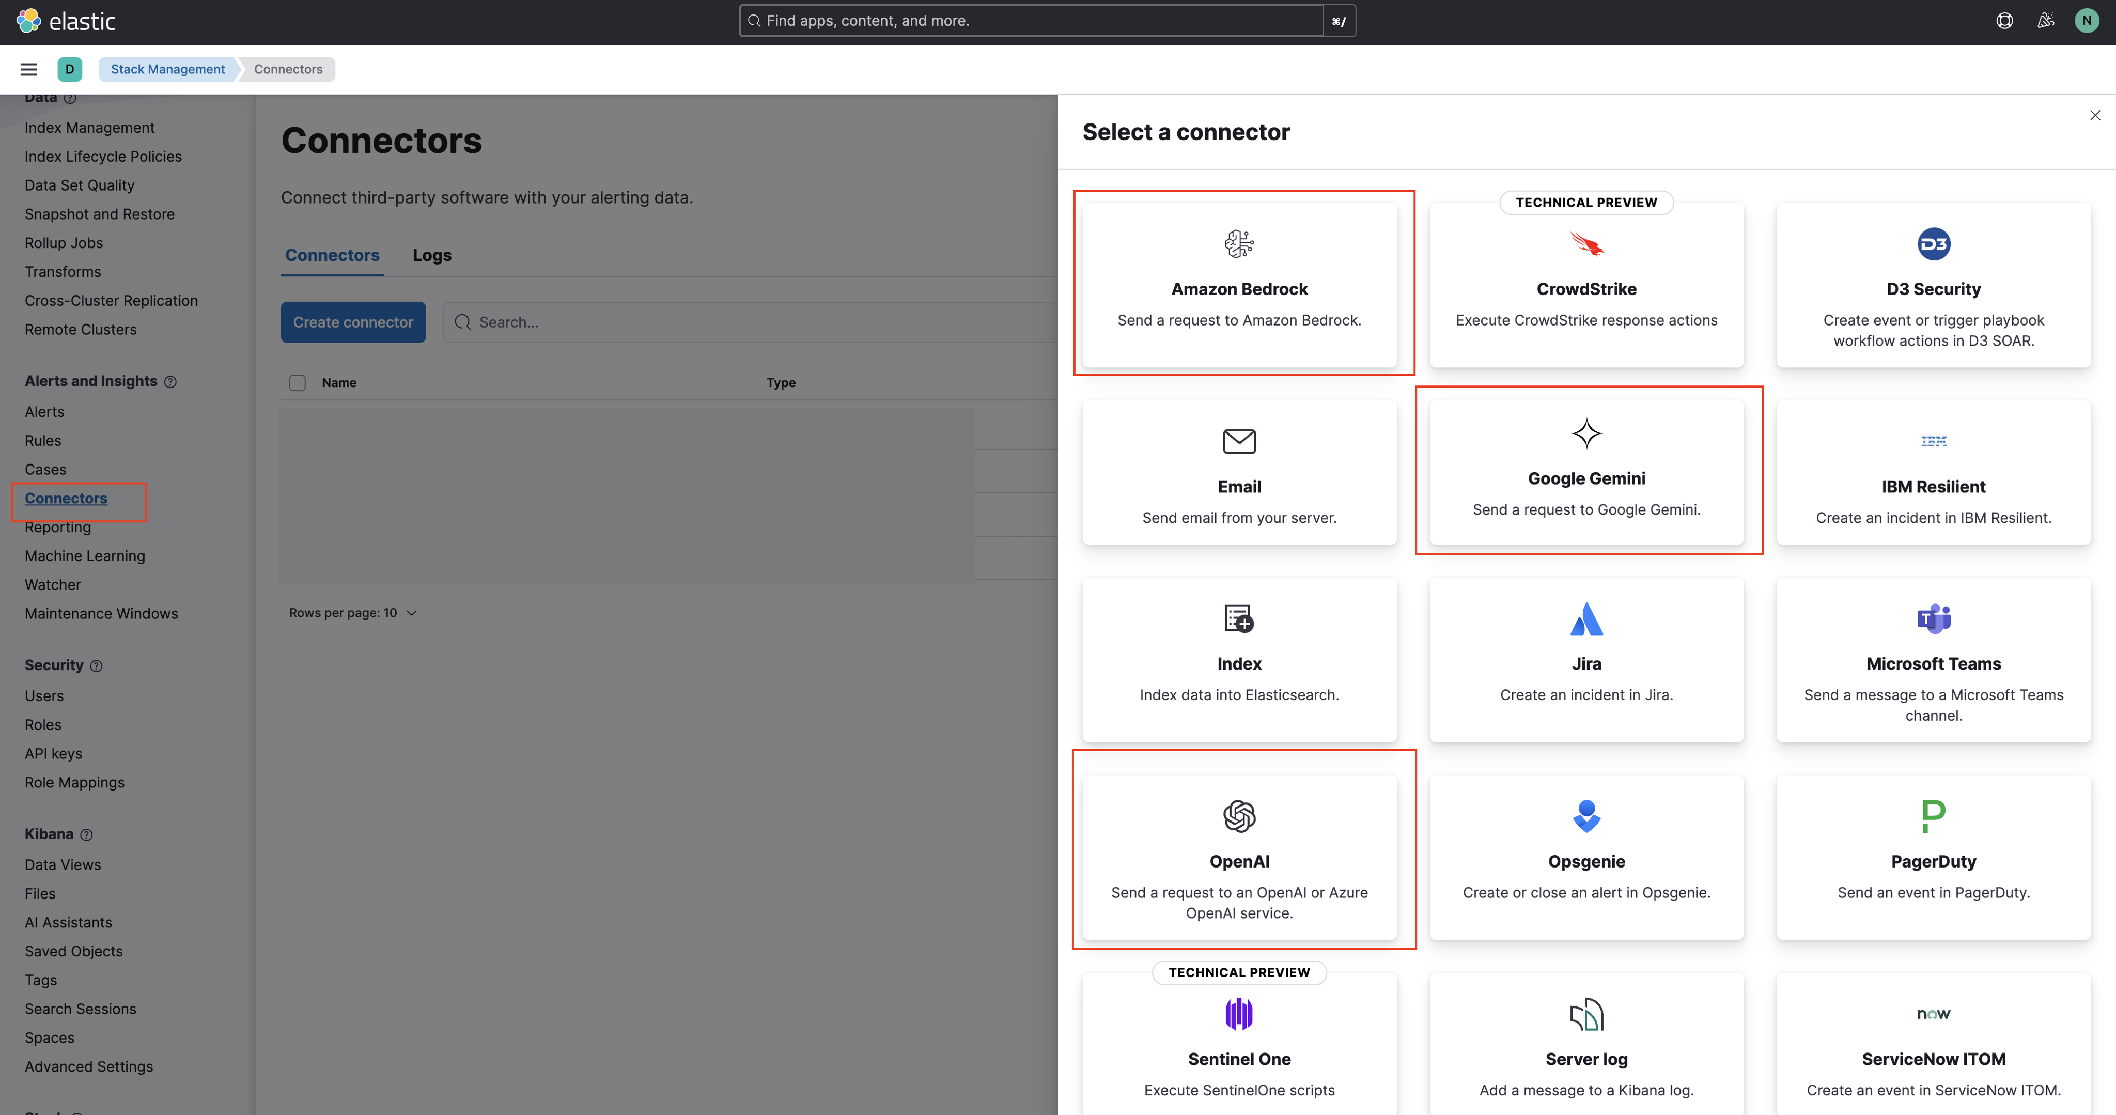Select the Google Gemini connector
Viewport: 2116px width, 1115px height.
pos(1586,472)
